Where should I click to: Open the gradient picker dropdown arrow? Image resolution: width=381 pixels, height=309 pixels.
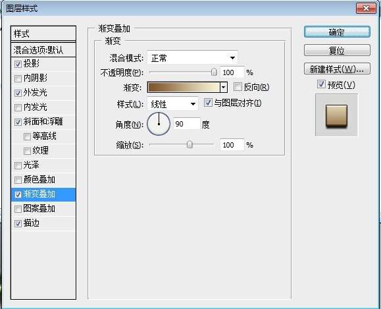tap(224, 87)
